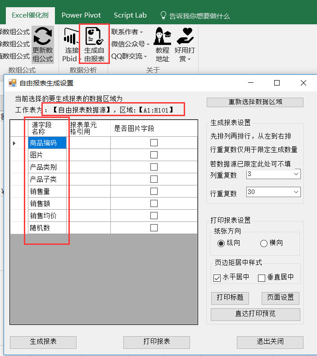
Task: Check image-field box for 销售量
Action: click(154, 191)
